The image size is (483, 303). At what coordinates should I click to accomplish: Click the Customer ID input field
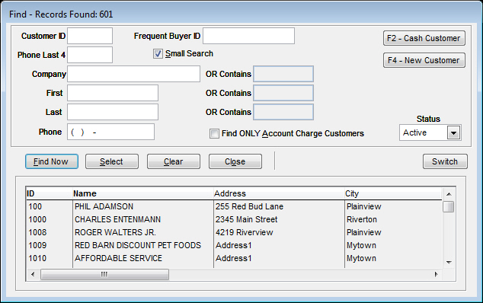coord(90,36)
